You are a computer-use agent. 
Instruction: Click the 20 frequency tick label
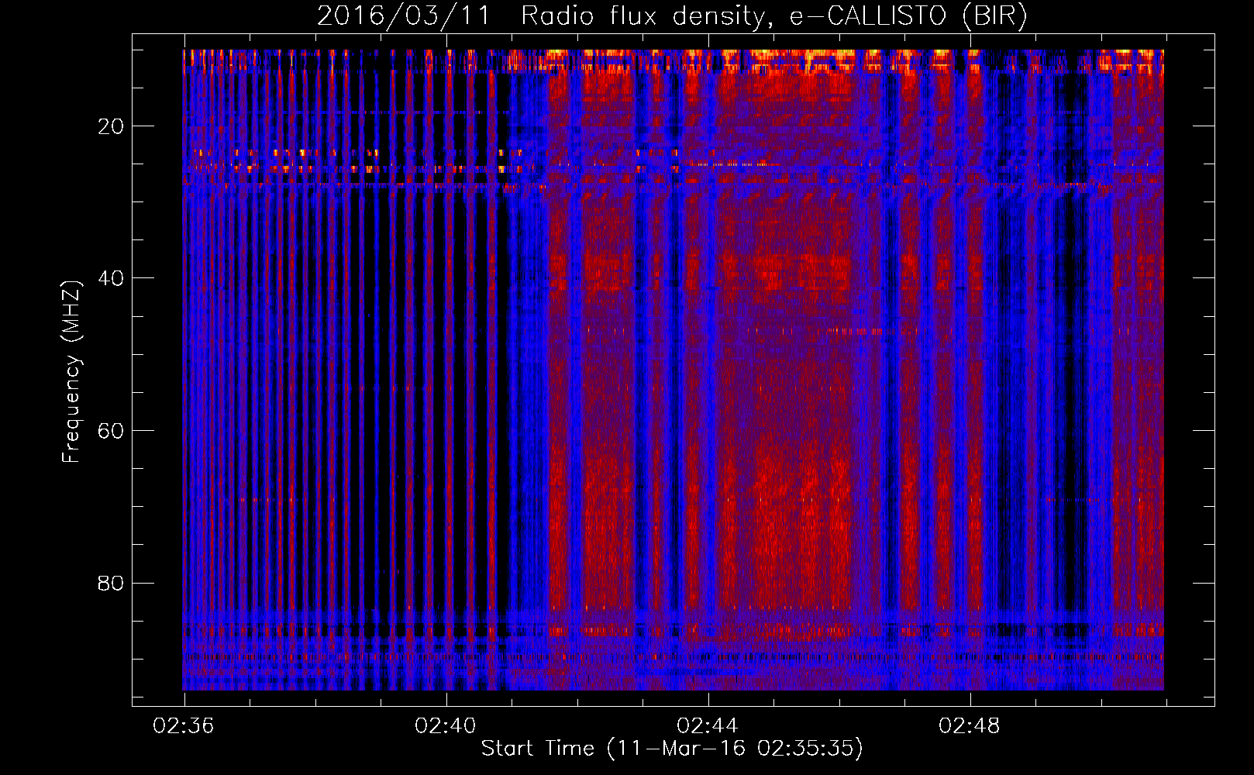click(111, 126)
